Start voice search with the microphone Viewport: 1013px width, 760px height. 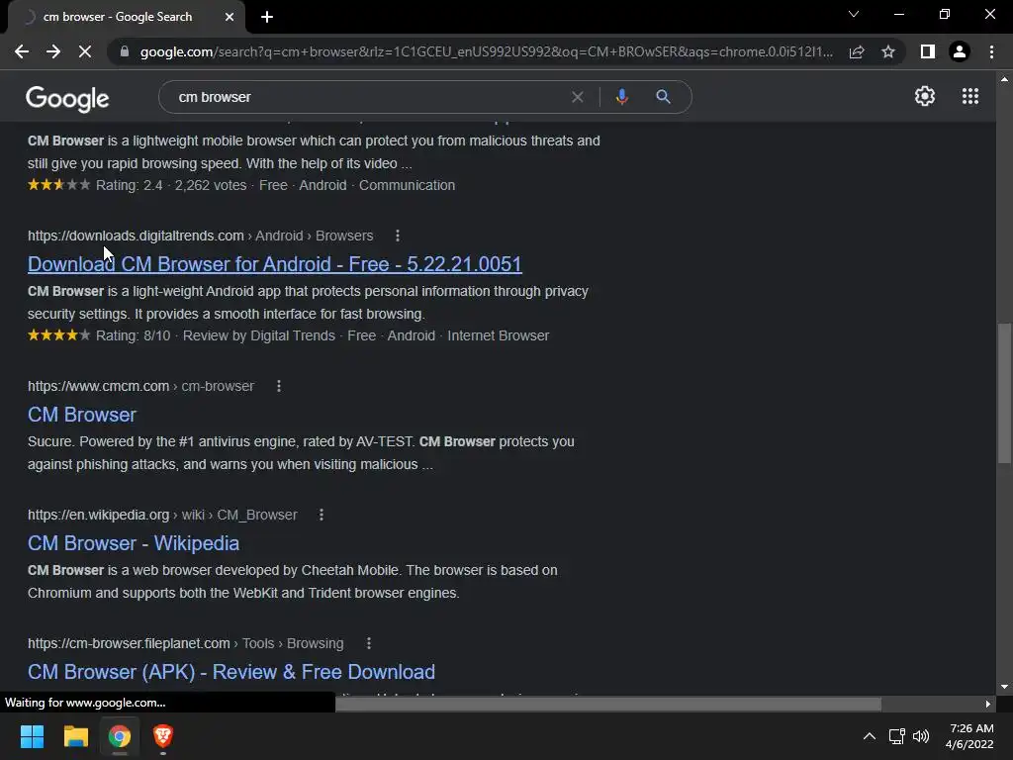pos(622,97)
